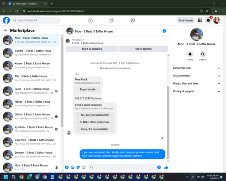The width and height of the screenshot is (226, 181).
Task: Open Notifications bell with red badge
Action: 208,20
